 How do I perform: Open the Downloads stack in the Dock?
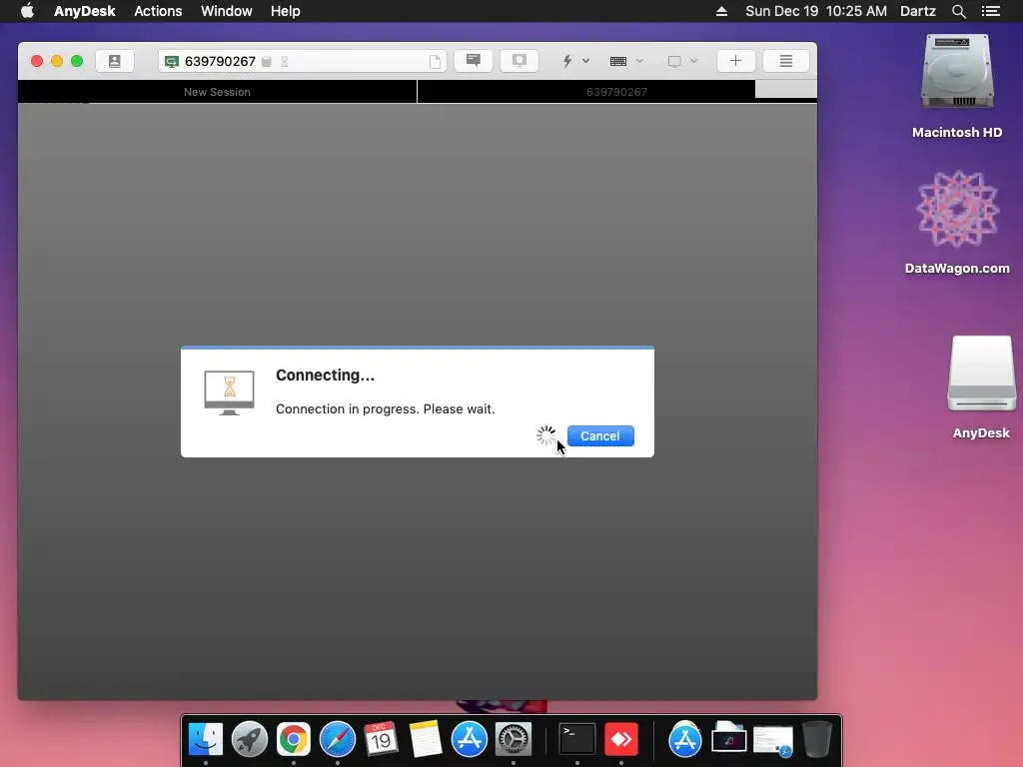(x=728, y=738)
